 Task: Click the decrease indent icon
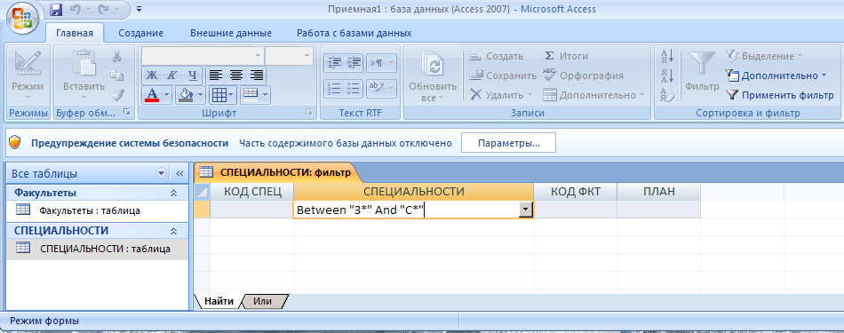[334, 63]
